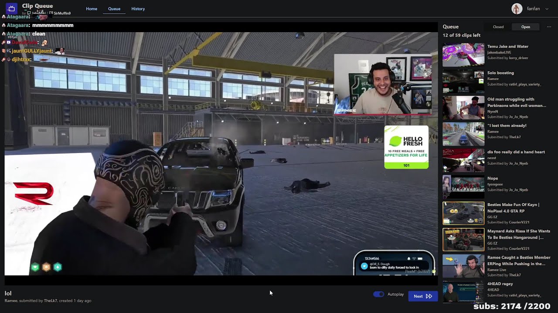Open the queue more options menu
Screen dimensions: 558x313
tap(549, 27)
